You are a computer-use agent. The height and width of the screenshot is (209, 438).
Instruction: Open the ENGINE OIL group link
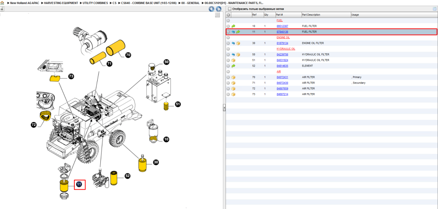coord(283,38)
